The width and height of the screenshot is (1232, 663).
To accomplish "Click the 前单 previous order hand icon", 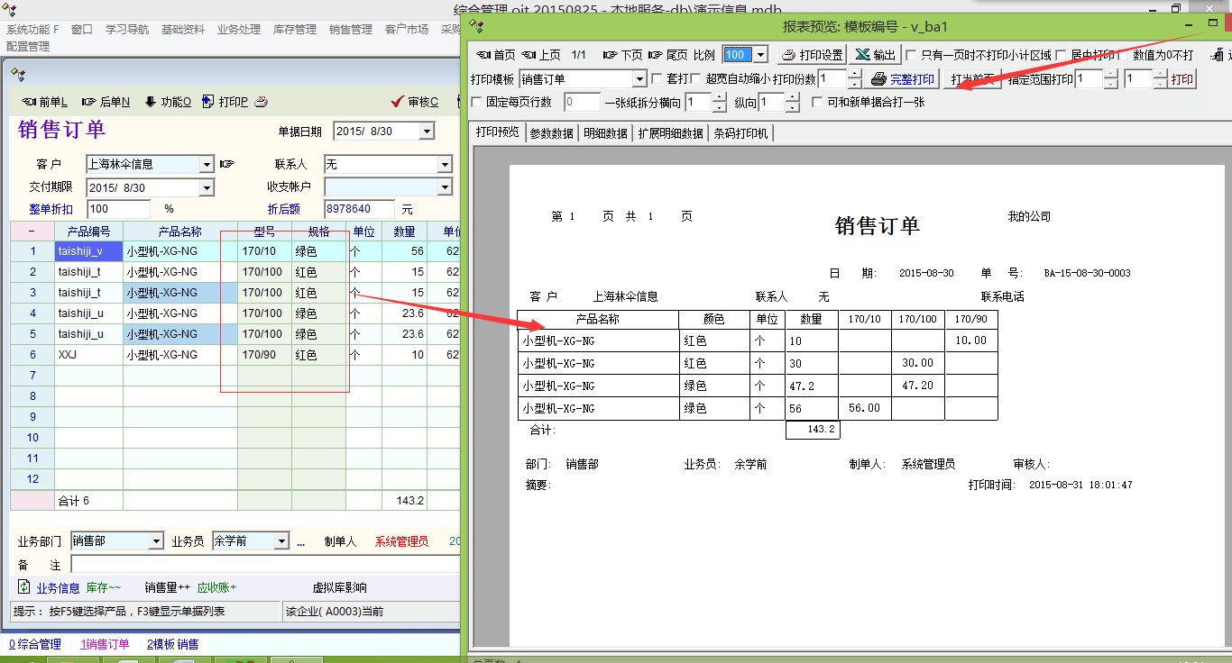I will pos(29,102).
